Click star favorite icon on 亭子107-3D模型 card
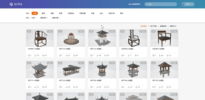 coord(168,87)
